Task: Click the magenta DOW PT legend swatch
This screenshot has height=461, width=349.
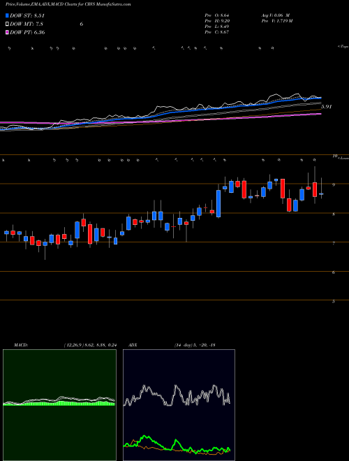Action: tap(7, 32)
